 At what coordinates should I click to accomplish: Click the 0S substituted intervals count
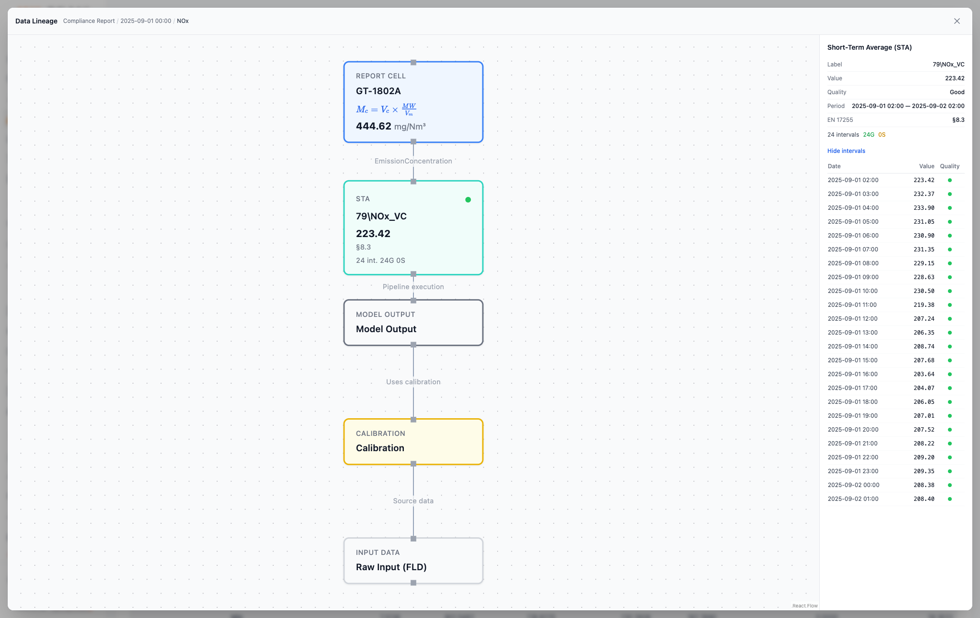pos(882,135)
